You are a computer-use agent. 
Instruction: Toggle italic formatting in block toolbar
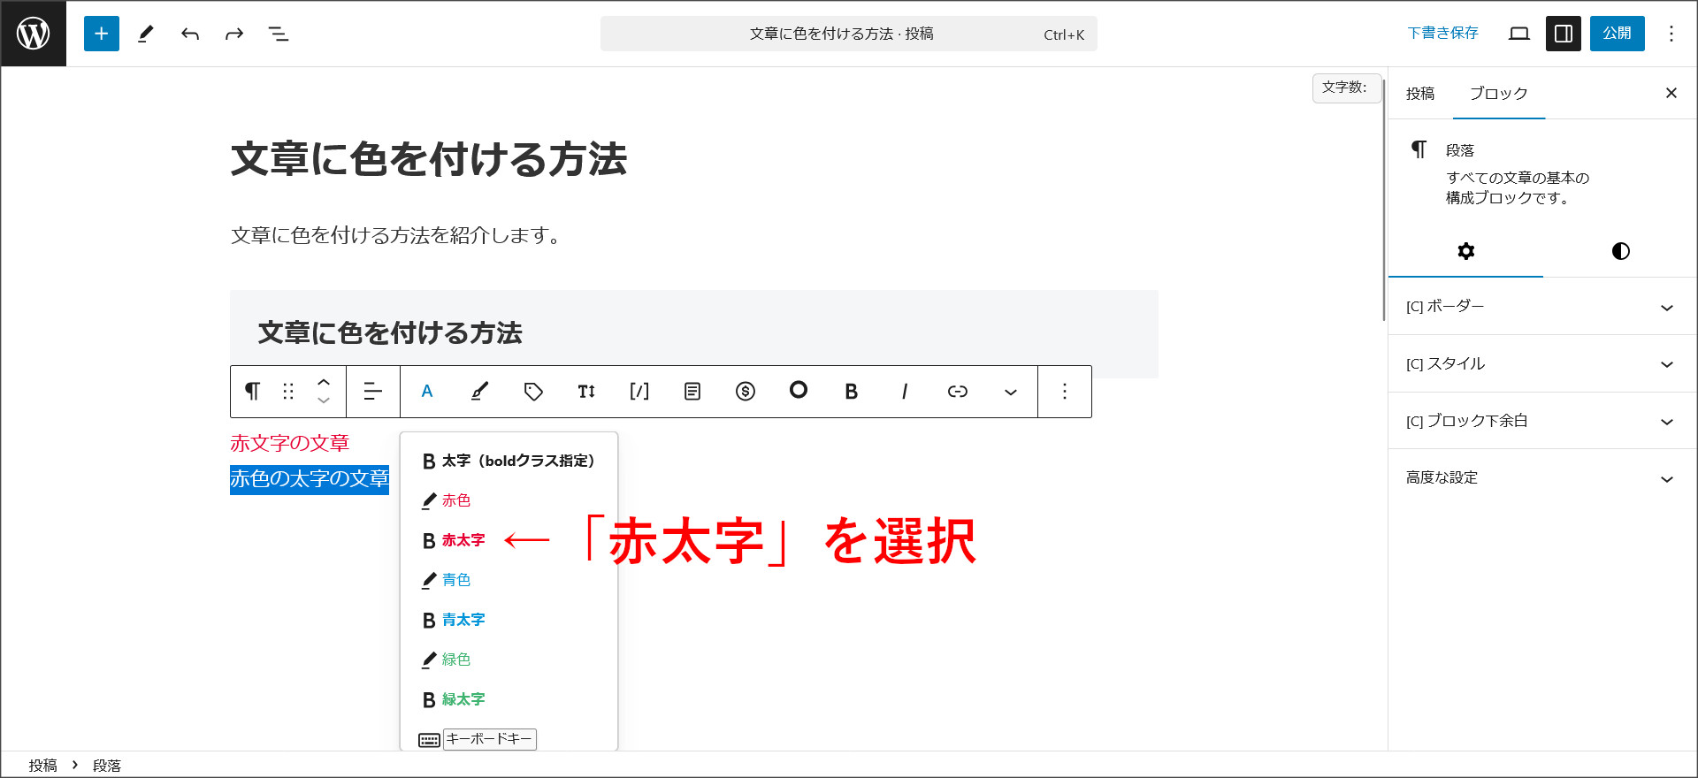(x=904, y=392)
